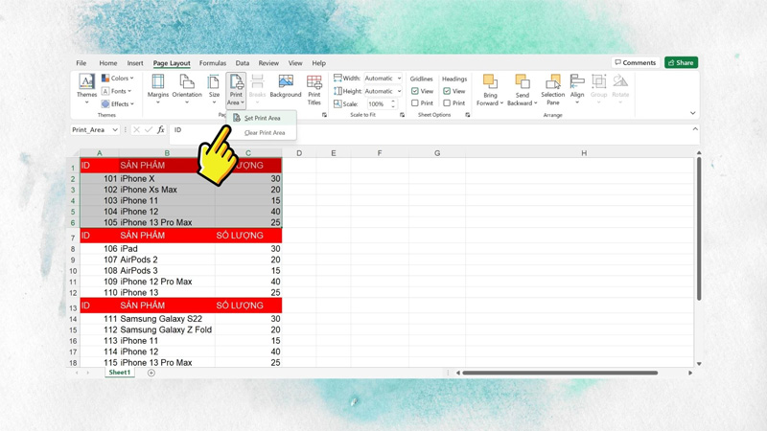
Task: Select column F header
Action: (379, 153)
